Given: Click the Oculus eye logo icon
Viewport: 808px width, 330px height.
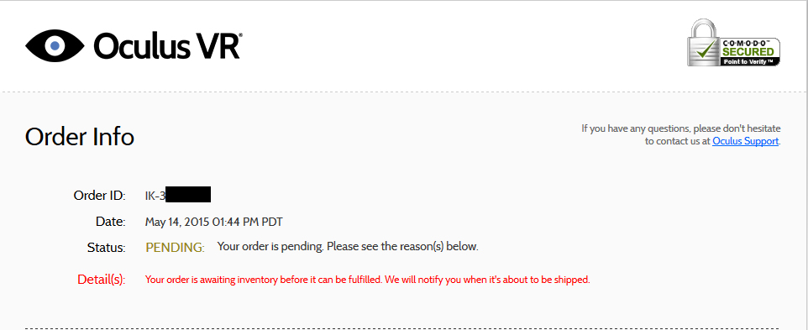Looking at the screenshot, I should [55, 46].
